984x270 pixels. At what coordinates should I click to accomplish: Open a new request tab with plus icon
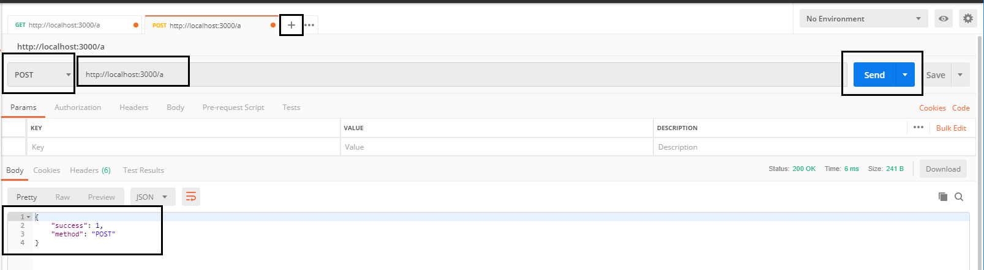[x=291, y=25]
